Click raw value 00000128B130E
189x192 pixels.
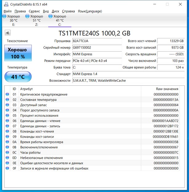coord(166,131)
